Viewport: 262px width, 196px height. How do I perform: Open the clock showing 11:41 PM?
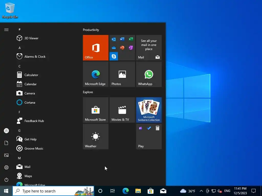click(x=240, y=191)
